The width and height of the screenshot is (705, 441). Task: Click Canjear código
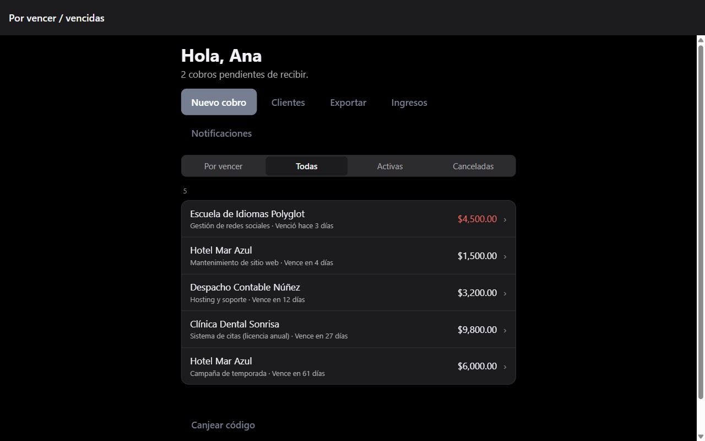pyautogui.click(x=223, y=425)
